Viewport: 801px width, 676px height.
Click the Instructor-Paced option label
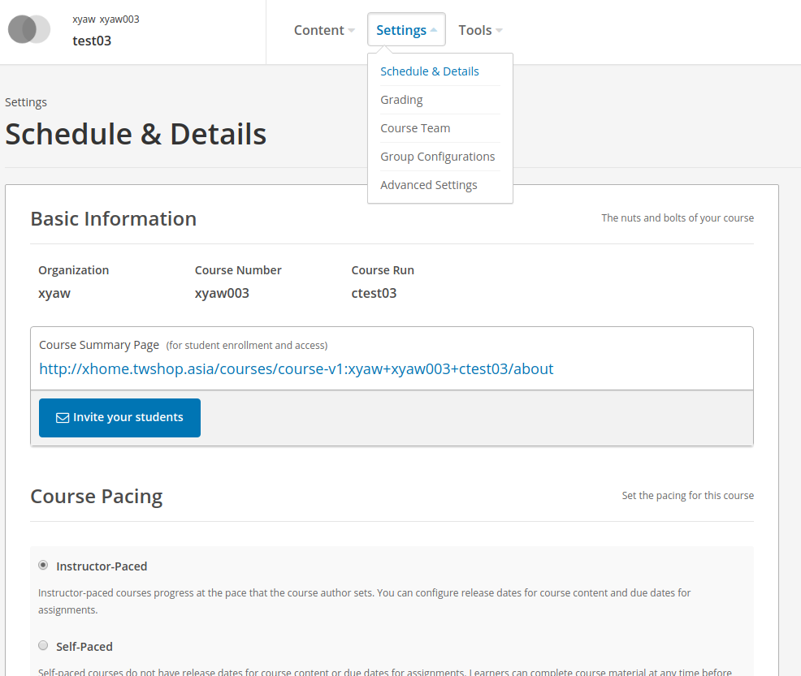102,566
